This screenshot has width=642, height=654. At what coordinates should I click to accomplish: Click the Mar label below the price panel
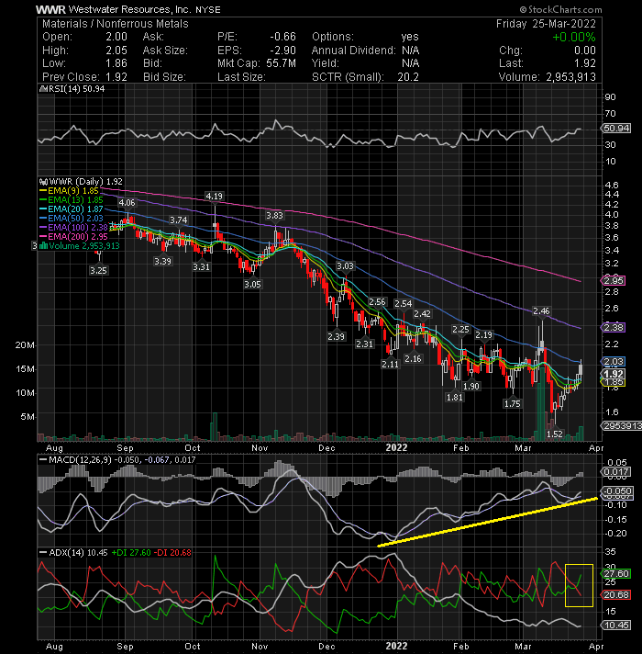point(523,447)
